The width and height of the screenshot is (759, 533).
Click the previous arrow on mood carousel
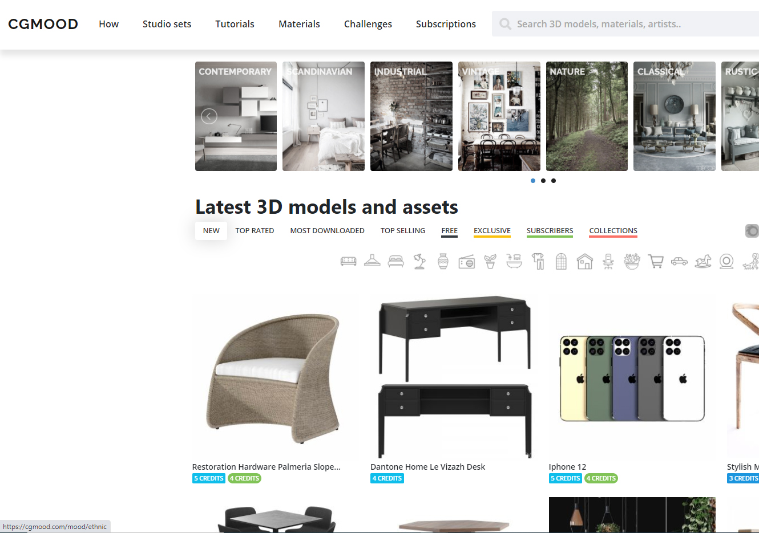pos(209,116)
